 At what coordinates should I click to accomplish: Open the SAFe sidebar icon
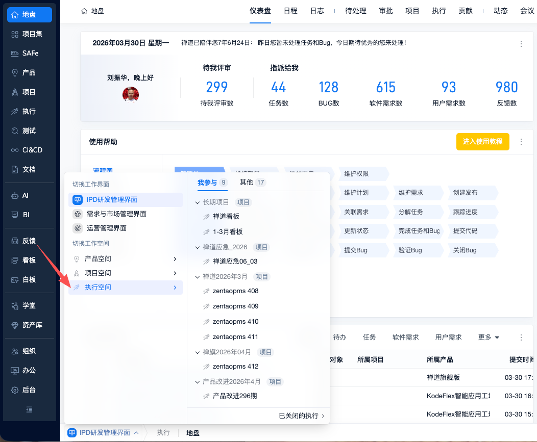pyautogui.click(x=15, y=54)
